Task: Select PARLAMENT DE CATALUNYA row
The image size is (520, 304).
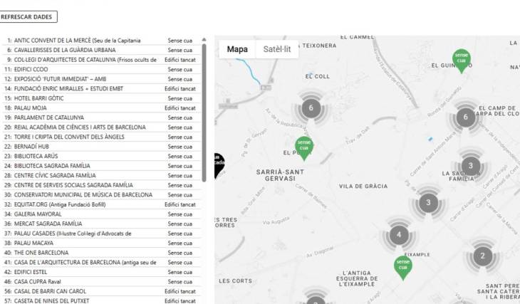Action: click(x=101, y=117)
